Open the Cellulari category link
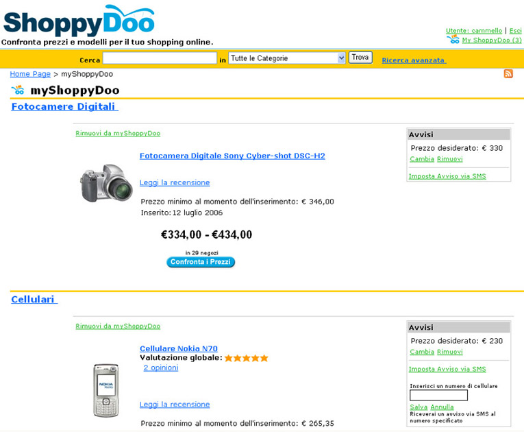Image resolution: width=524 pixels, height=432 pixels. tap(34, 300)
